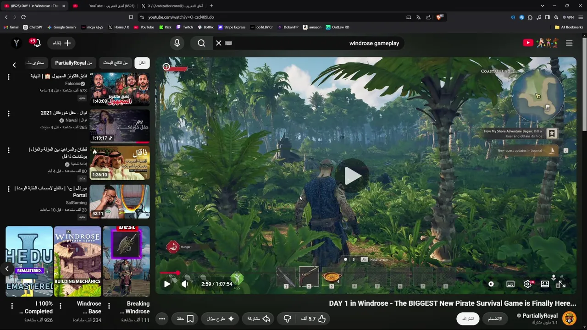Viewport: 587px width, 330px height.
Task: Click the search magnifier icon
Action: click(x=201, y=43)
